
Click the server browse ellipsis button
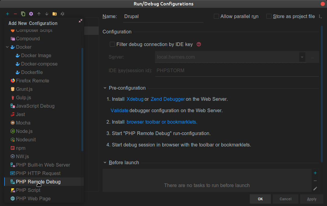(313, 57)
